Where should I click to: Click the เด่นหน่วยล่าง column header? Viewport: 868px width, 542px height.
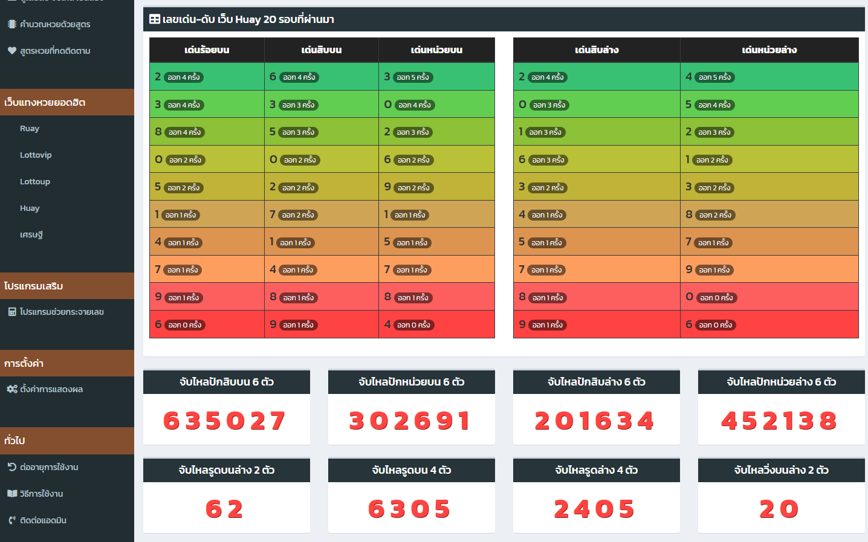click(769, 50)
